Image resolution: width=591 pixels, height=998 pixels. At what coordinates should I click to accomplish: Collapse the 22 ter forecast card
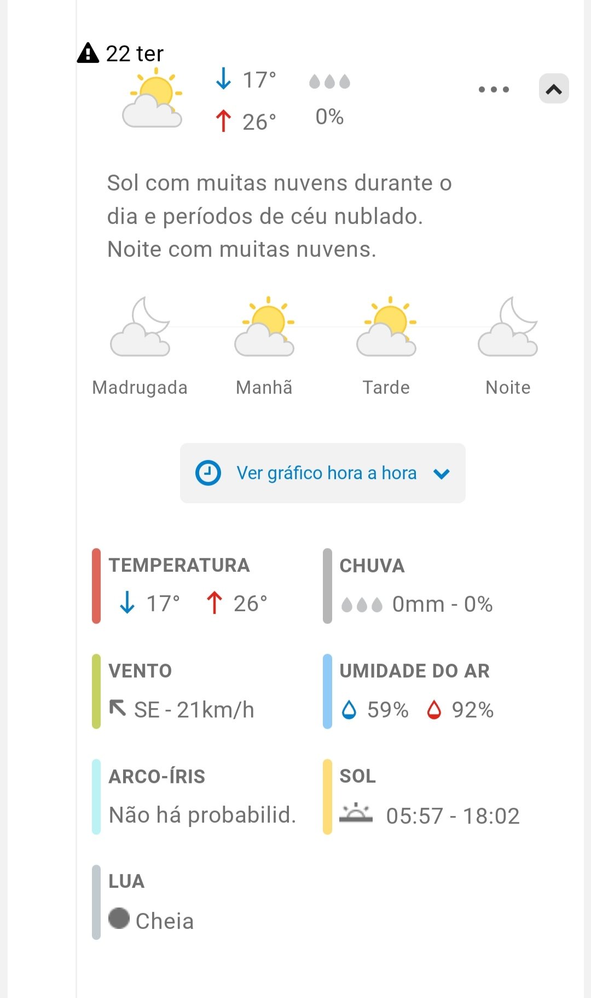(x=554, y=89)
